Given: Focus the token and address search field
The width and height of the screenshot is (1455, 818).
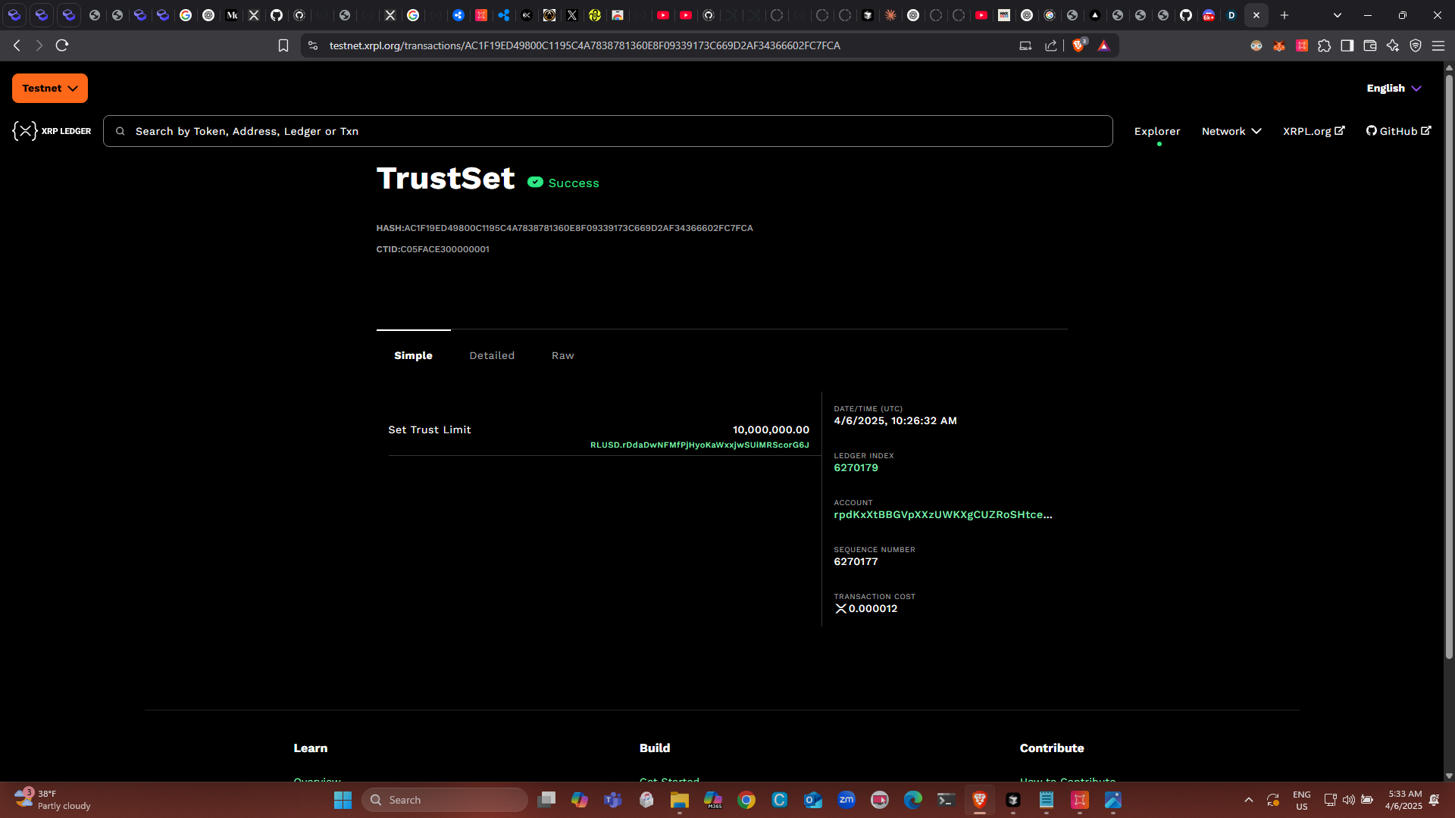Looking at the screenshot, I should pos(606,131).
